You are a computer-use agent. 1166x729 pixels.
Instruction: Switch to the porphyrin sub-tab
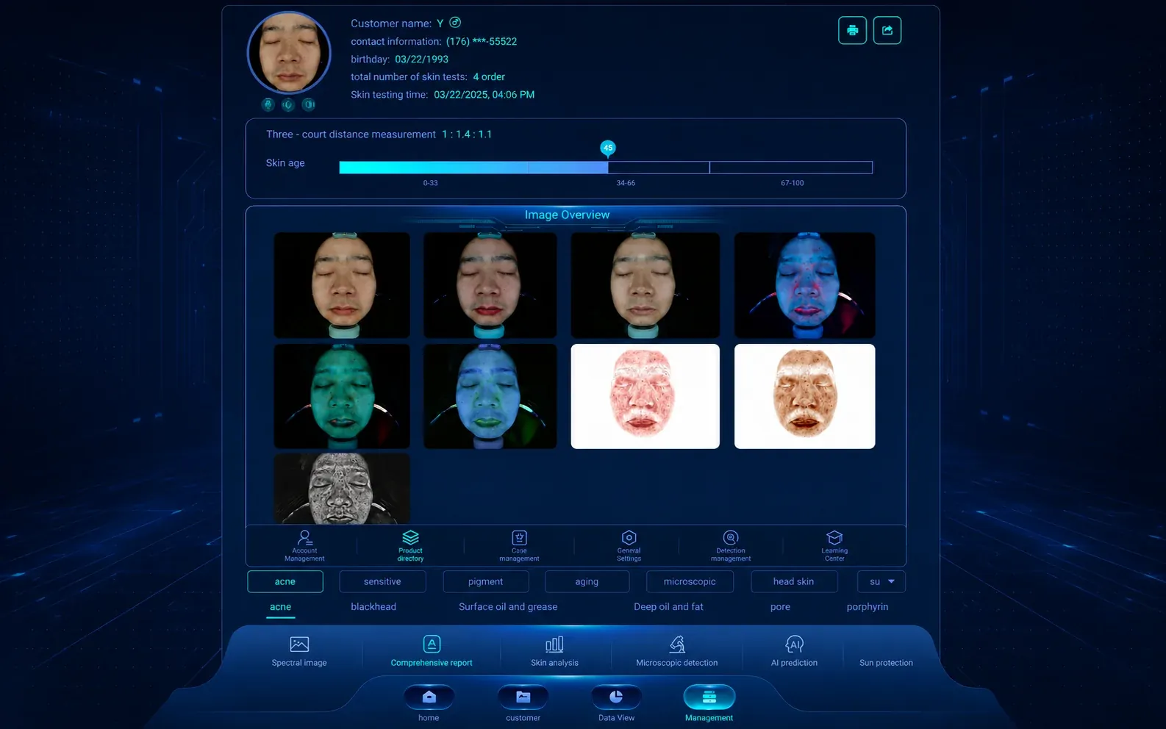pyautogui.click(x=868, y=606)
